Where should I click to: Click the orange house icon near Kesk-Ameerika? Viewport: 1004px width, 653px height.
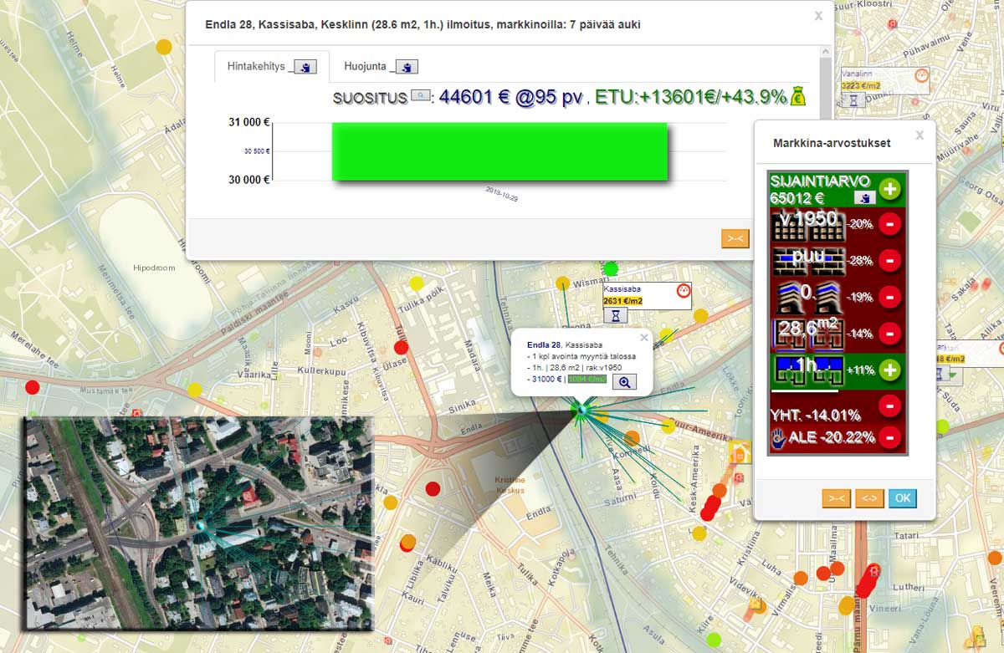click(739, 454)
